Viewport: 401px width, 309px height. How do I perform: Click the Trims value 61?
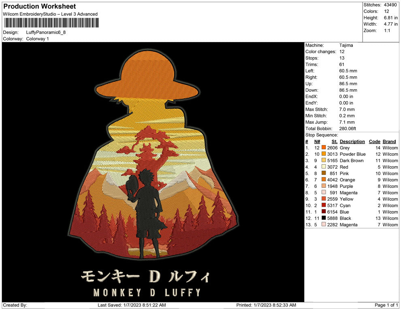tap(342, 64)
